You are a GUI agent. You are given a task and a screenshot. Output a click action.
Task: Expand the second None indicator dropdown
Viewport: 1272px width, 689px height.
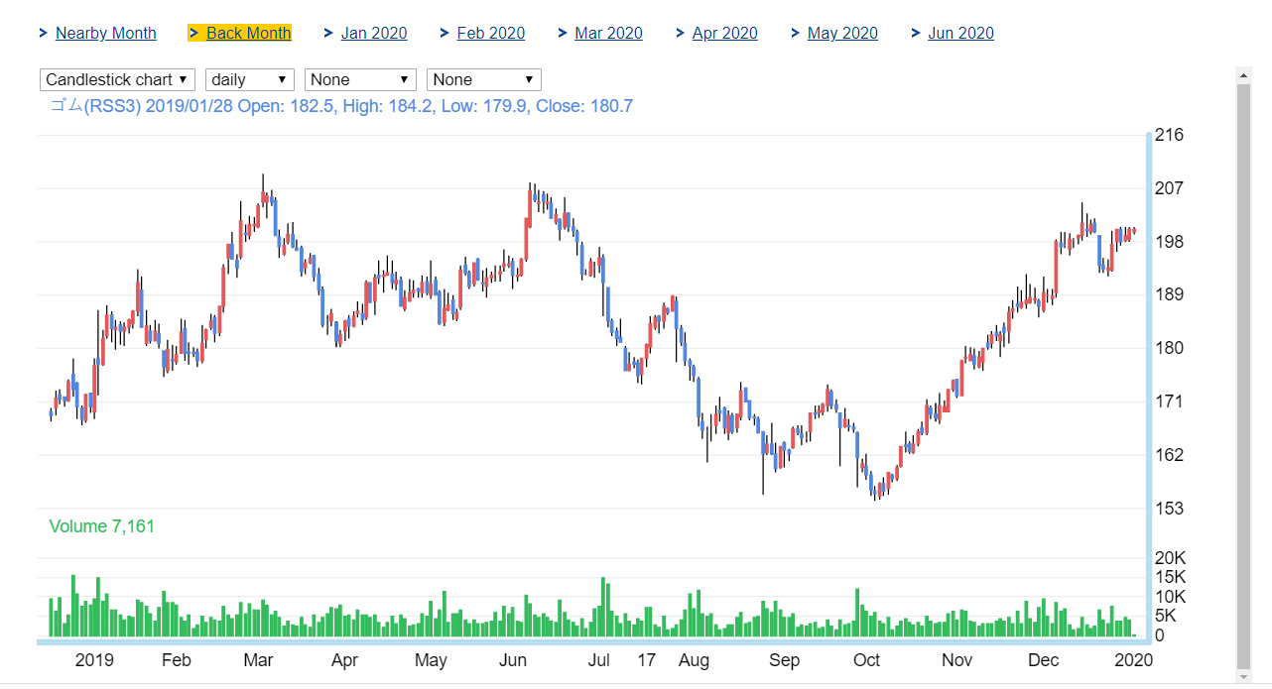(x=483, y=79)
